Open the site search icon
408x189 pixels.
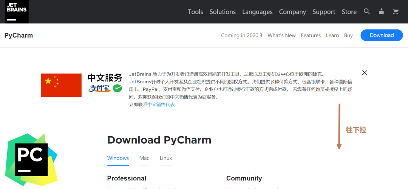(x=367, y=11)
